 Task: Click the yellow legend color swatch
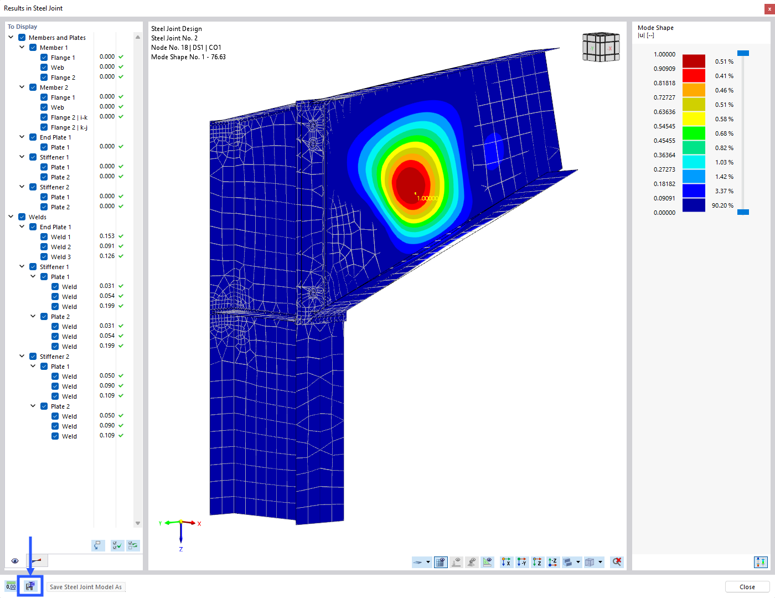point(694,118)
